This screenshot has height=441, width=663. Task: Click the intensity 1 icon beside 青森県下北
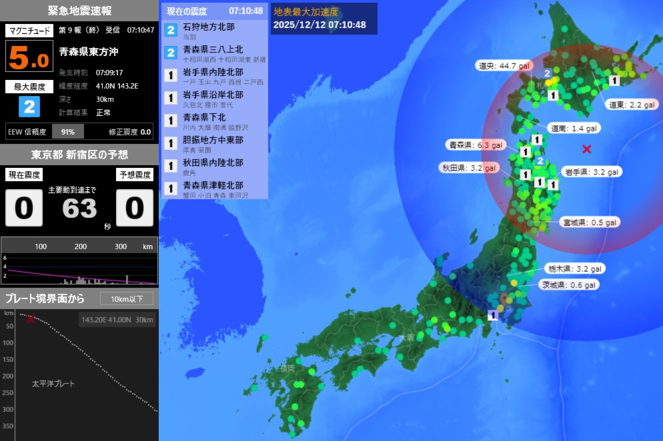point(169,117)
